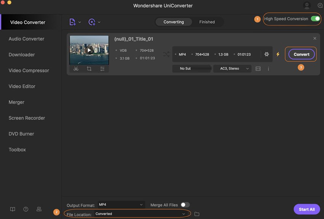Remove the video with the X icon
The width and height of the screenshot is (324, 219).
[x=315, y=38]
